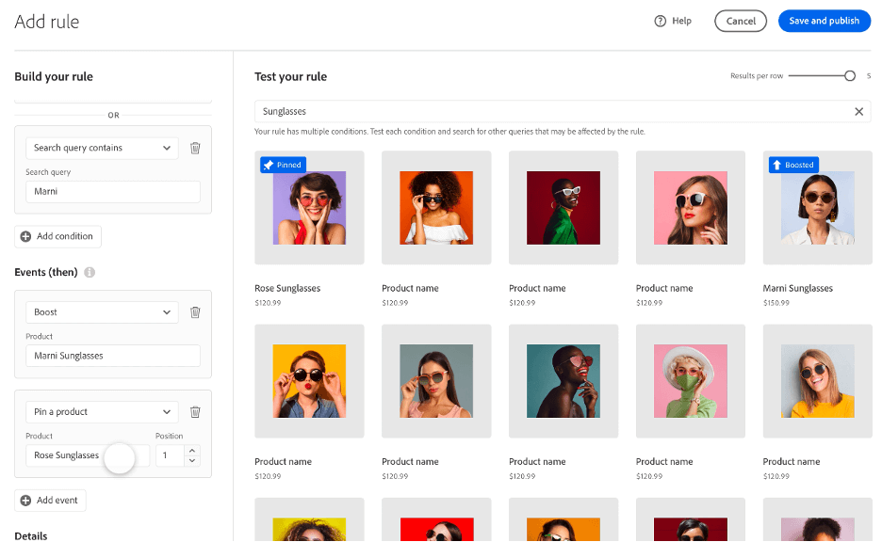Increase Position with the stepper arrow
Image resolution: width=882 pixels, height=542 pixels.
coord(191,451)
